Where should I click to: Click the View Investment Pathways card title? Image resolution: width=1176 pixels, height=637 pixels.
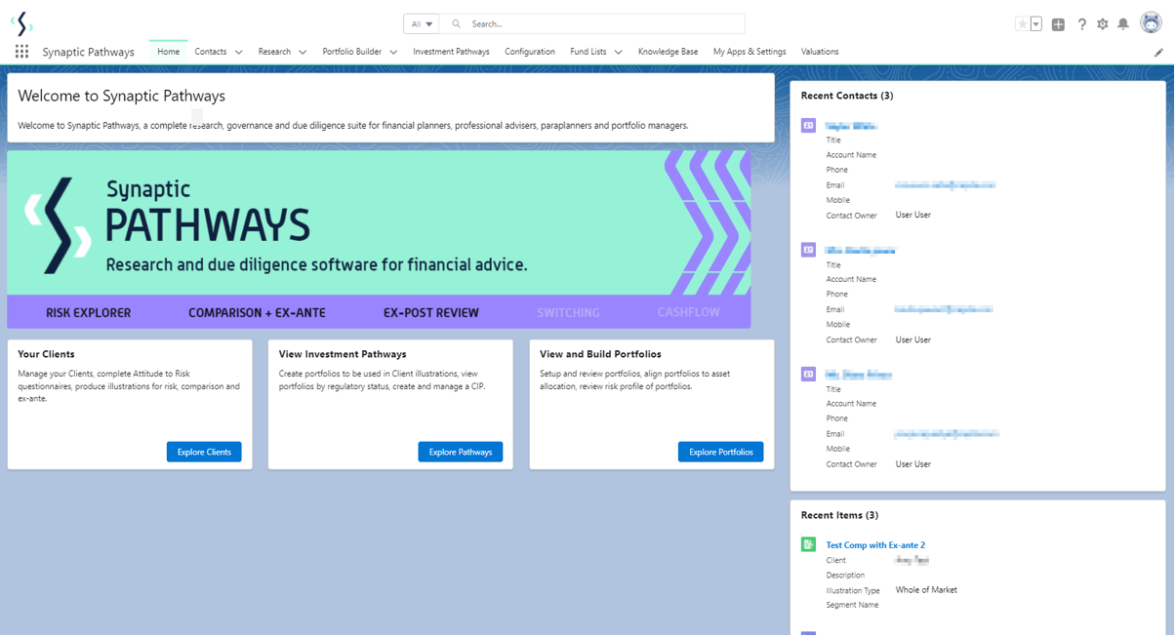(343, 354)
